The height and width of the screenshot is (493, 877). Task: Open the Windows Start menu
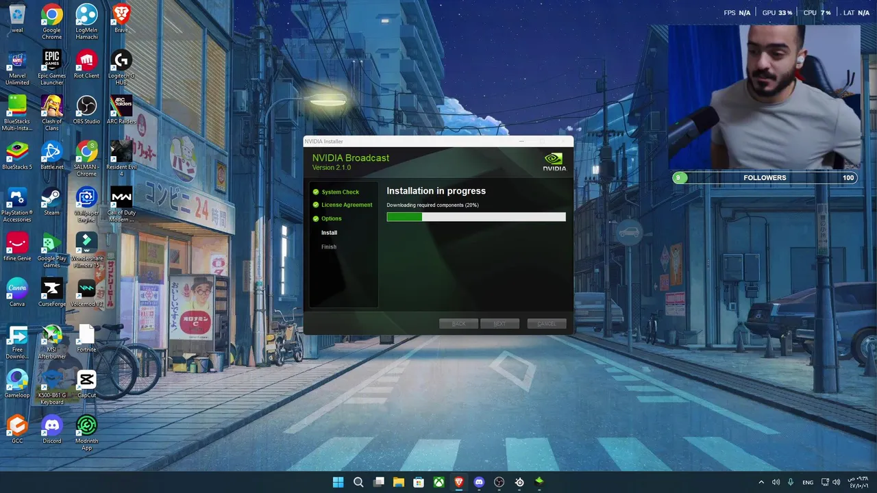point(338,482)
